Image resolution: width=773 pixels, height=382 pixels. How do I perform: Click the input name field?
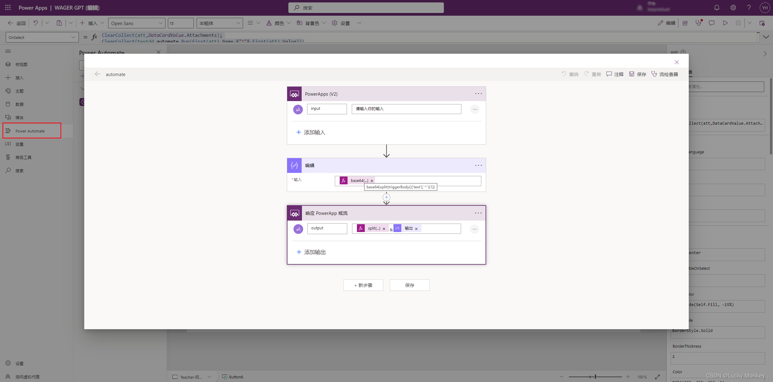click(327, 109)
